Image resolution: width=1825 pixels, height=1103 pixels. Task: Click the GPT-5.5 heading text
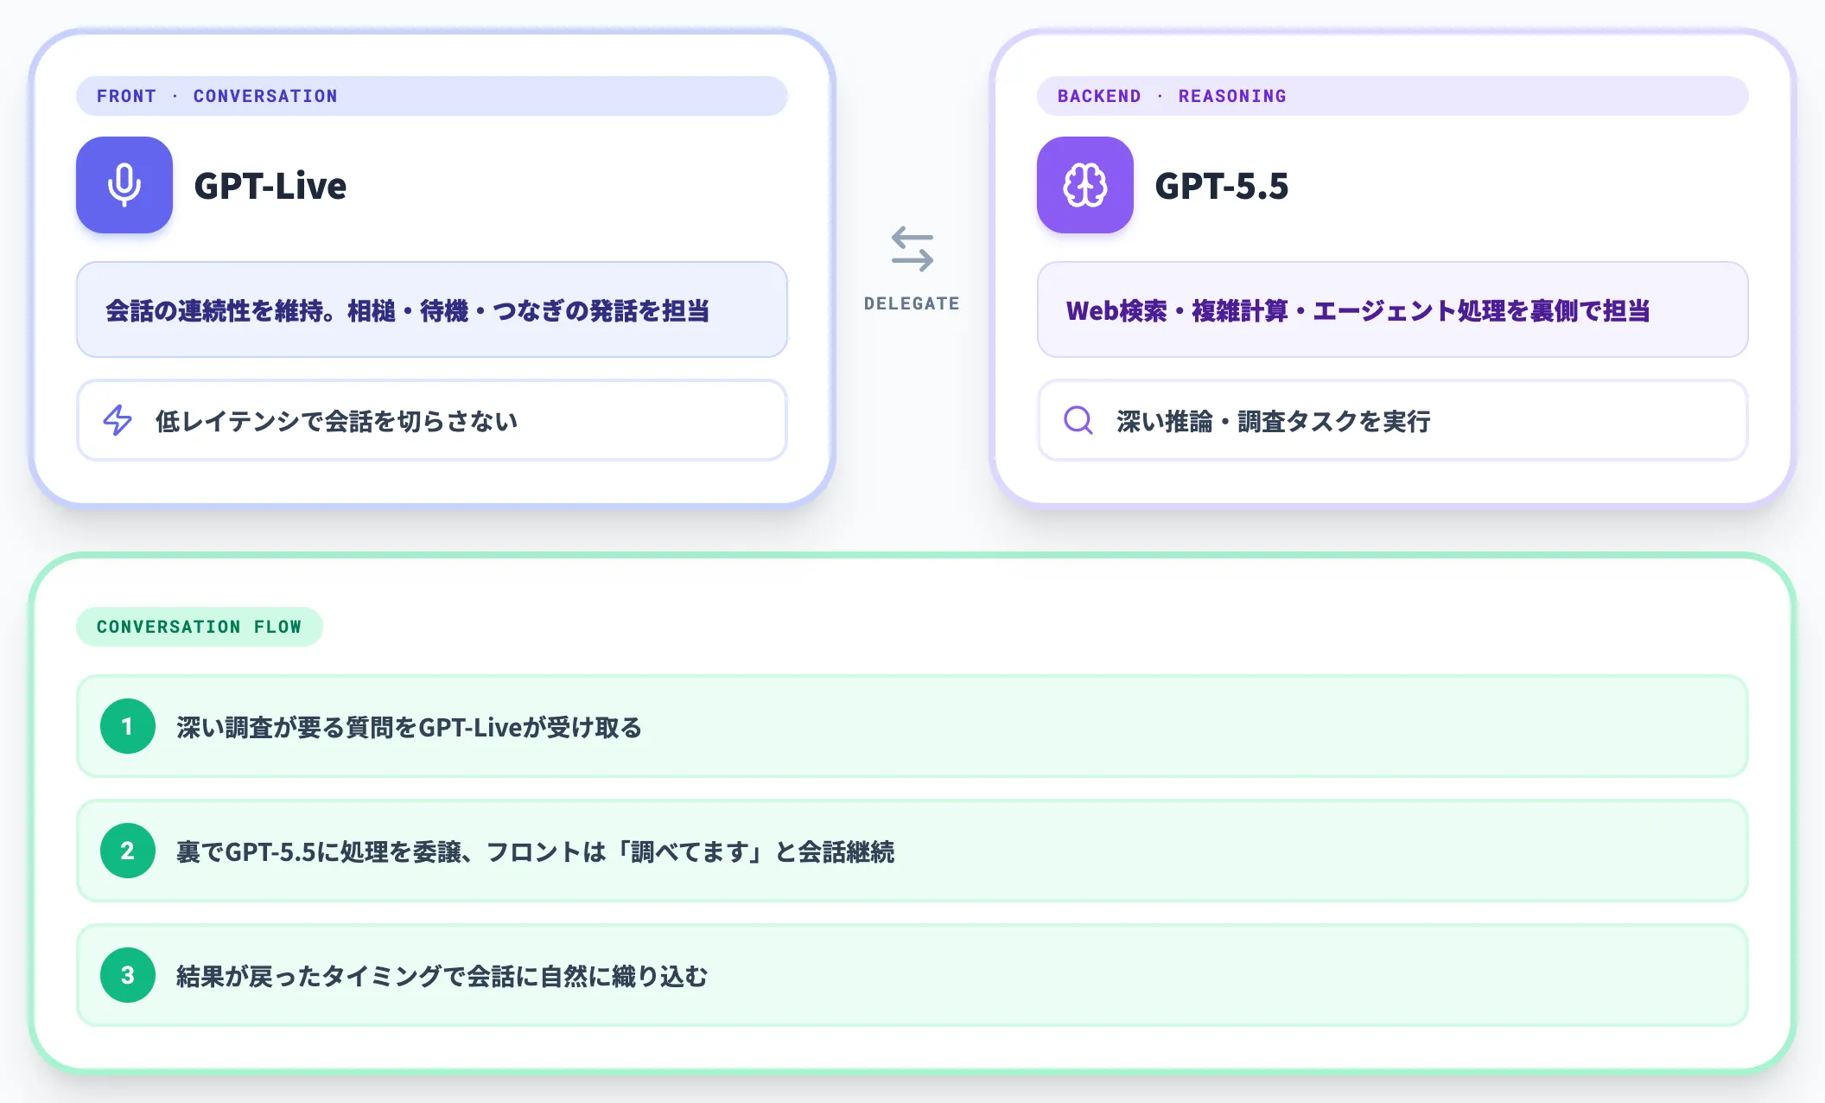coord(1222,186)
